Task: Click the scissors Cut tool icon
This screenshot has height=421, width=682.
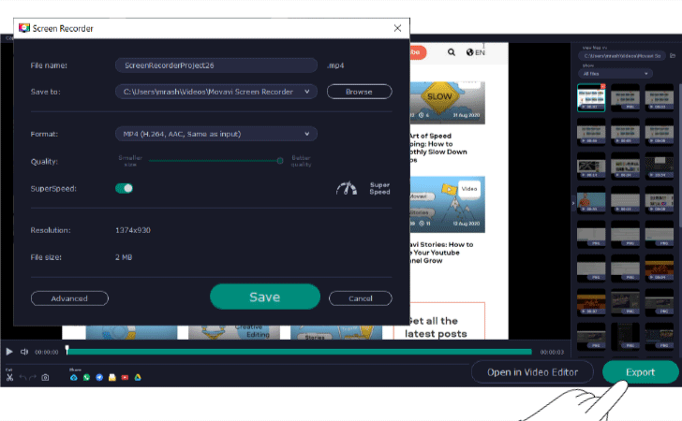Action: [9, 377]
